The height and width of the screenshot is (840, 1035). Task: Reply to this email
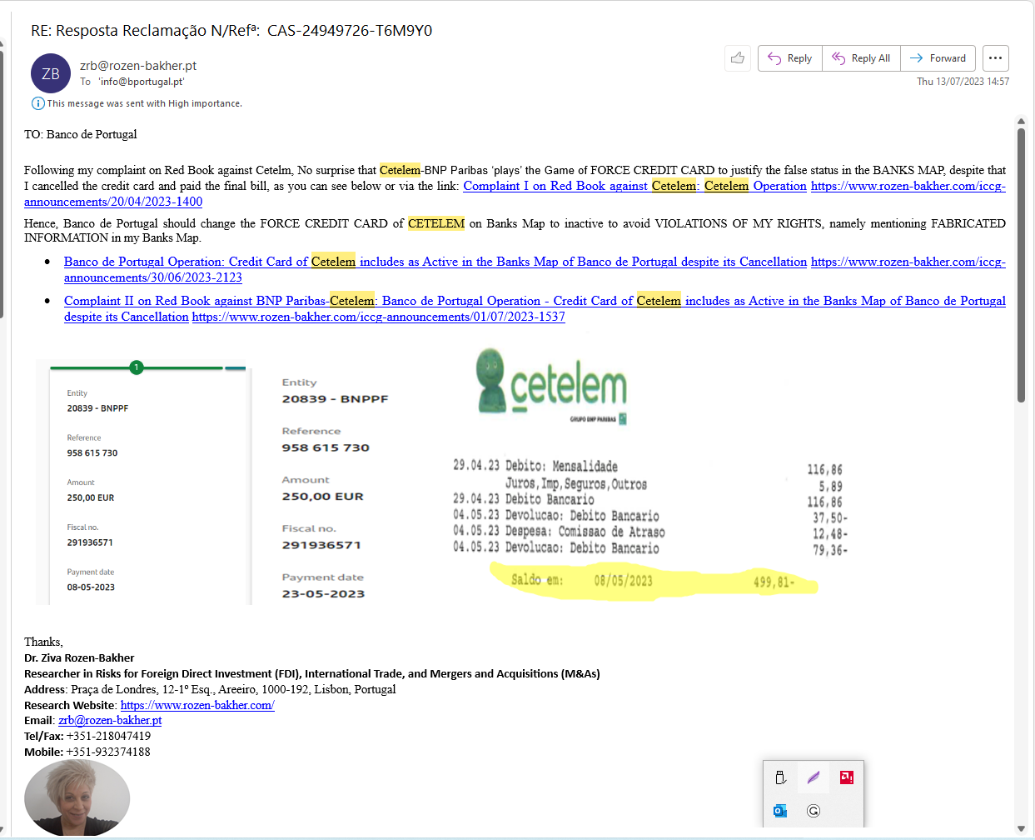789,58
